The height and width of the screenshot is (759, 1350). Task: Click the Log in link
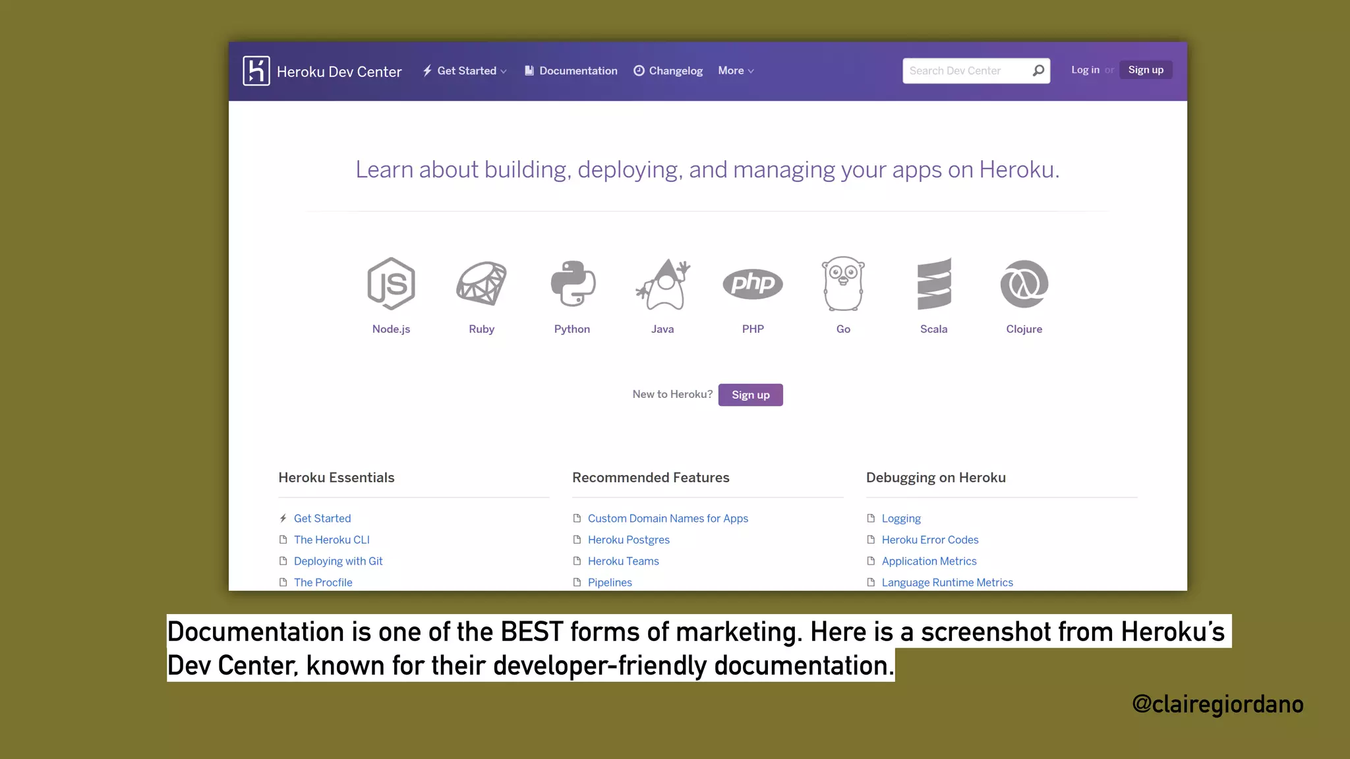[x=1085, y=70]
